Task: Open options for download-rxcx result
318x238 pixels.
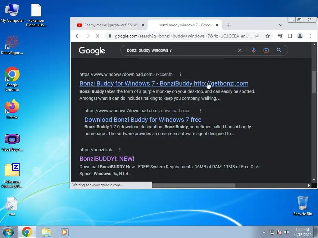Action: pos(200,111)
